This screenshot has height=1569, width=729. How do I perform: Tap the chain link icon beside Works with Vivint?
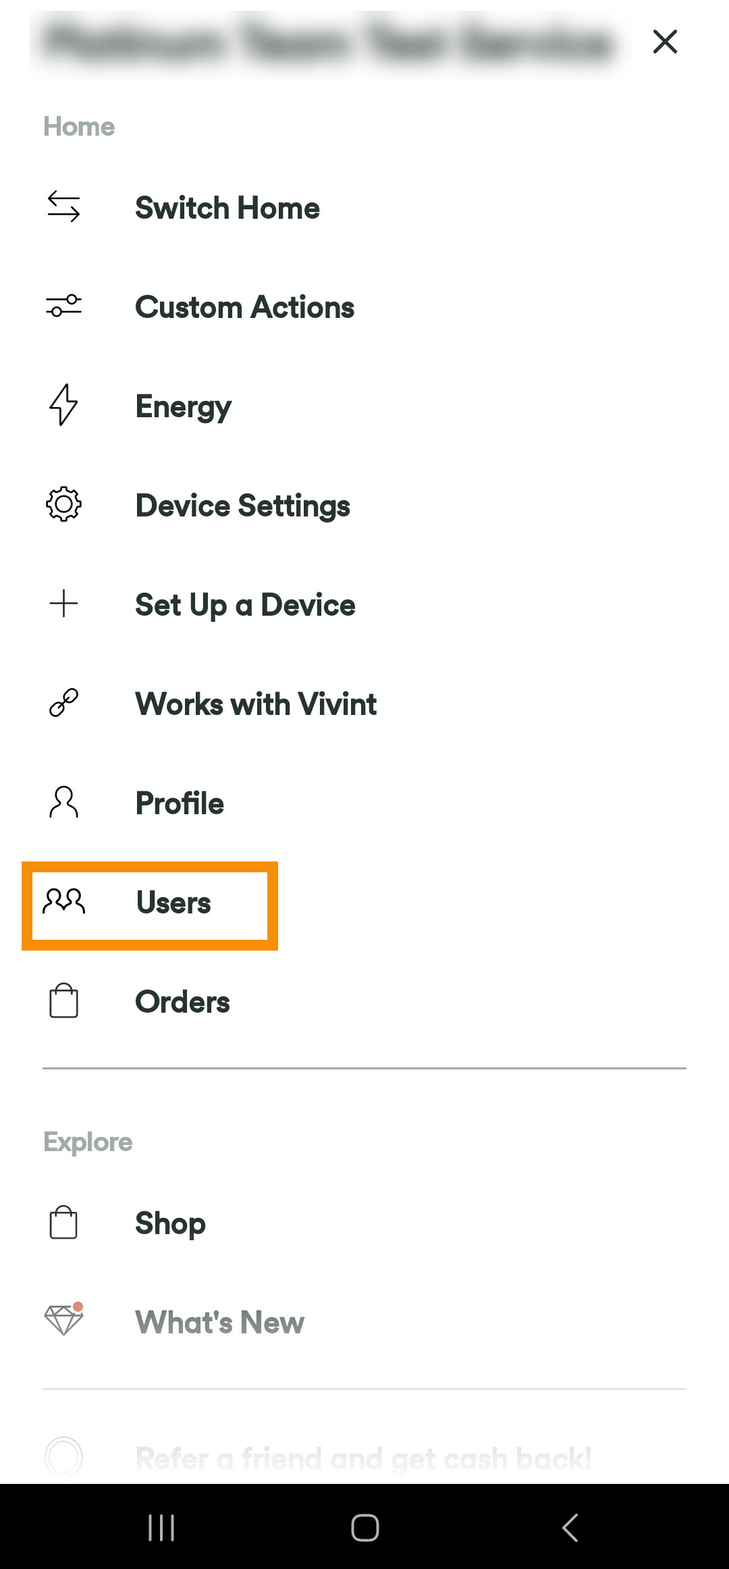click(63, 703)
